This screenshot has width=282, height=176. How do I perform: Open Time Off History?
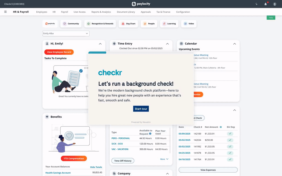123,161
